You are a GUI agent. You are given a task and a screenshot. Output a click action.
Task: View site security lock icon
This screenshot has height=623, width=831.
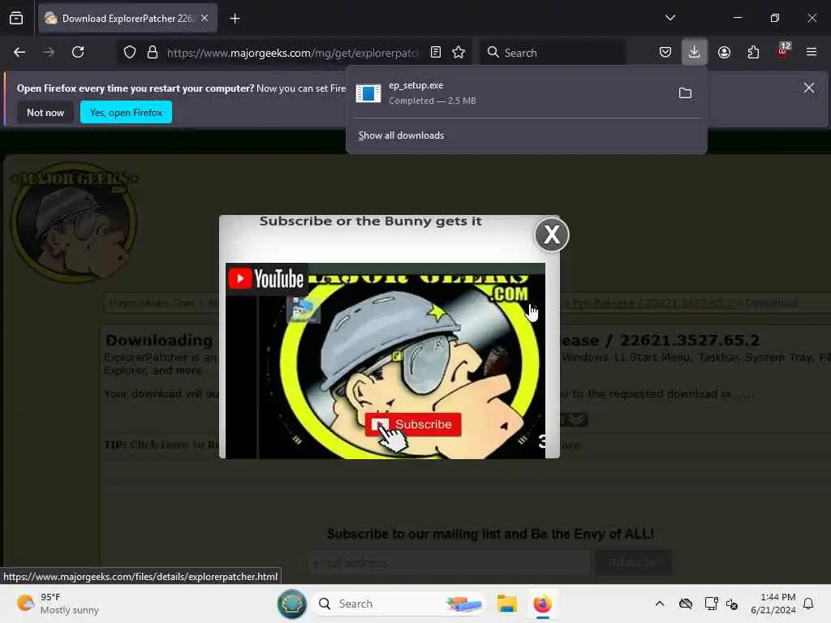(x=153, y=52)
